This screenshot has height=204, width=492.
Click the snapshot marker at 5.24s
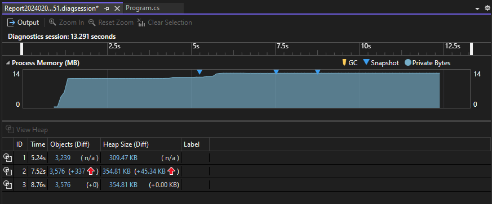click(x=200, y=72)
